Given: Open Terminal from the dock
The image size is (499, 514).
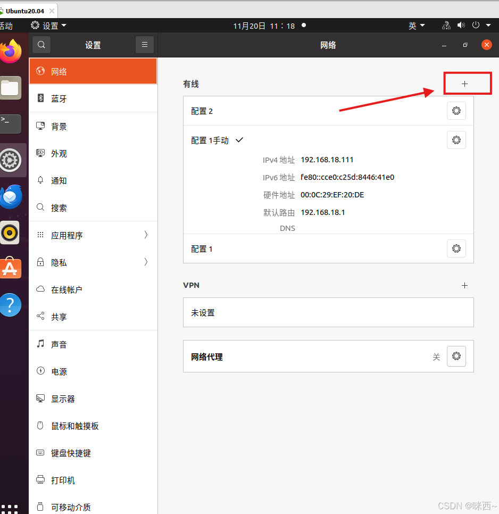Looking at the screenshot, I should (x=11, y=123).
